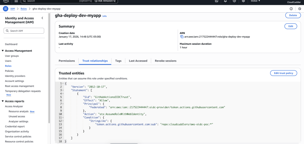Open the CloudCuddler account menu
The width and height of the screenshot is (304, 144).
(294, 2)
